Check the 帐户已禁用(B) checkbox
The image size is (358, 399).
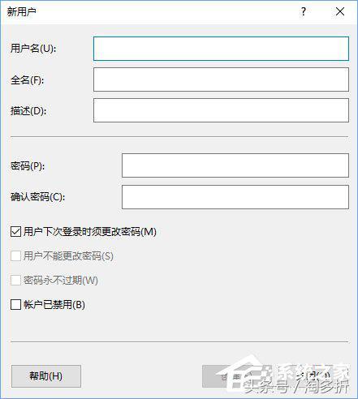pos(15,304)
